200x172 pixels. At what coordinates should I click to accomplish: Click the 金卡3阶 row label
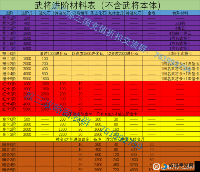[9, 134]
